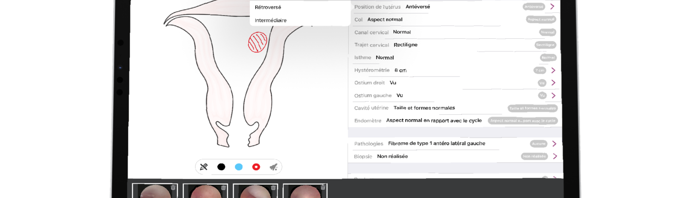Edit the 'Fibrome de type 1 antéro latéral gauche' value
The height and width of the screenshot is (198, 691).
pyautogui.click(x=437, y=143)
